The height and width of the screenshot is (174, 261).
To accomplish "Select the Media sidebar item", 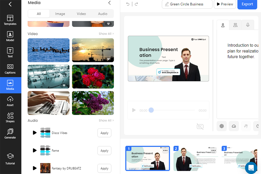I will click(x=11, y=85).
